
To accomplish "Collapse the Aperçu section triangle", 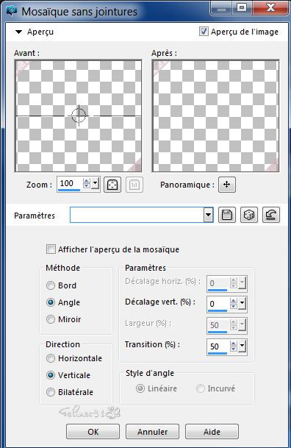I will pos(18,32).
